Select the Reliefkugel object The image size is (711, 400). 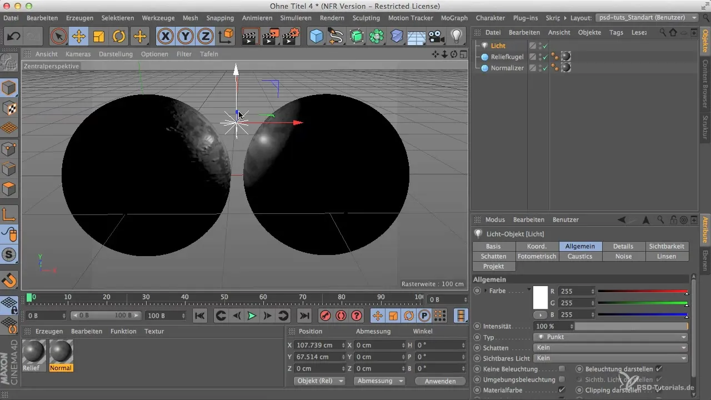[x=507, y=57]
